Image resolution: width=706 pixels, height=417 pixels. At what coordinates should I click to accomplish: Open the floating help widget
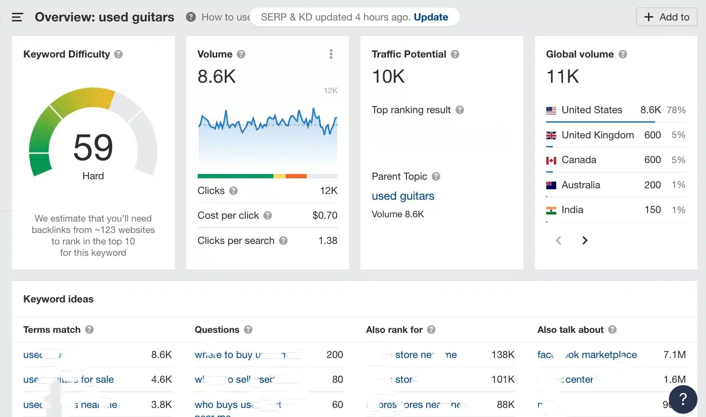pos(683,399)
